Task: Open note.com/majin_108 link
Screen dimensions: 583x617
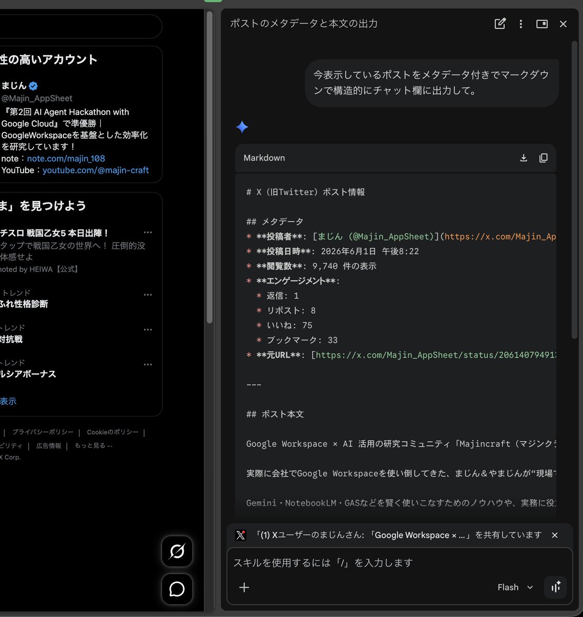Action: pos(66,158)
